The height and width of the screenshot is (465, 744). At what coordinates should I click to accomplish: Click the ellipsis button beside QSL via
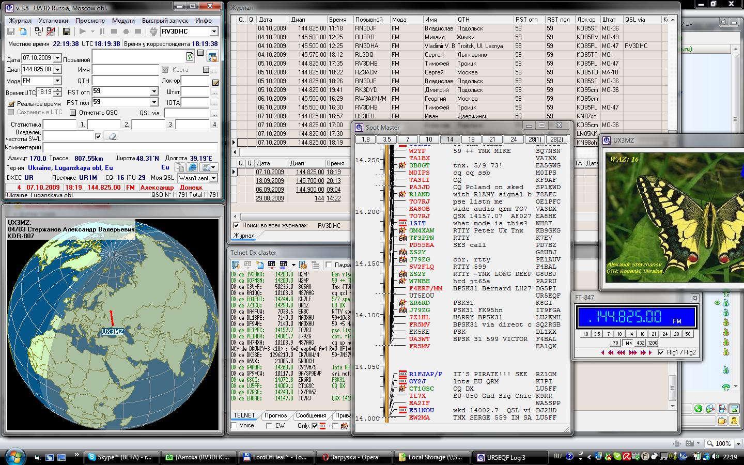coord(214,113)
